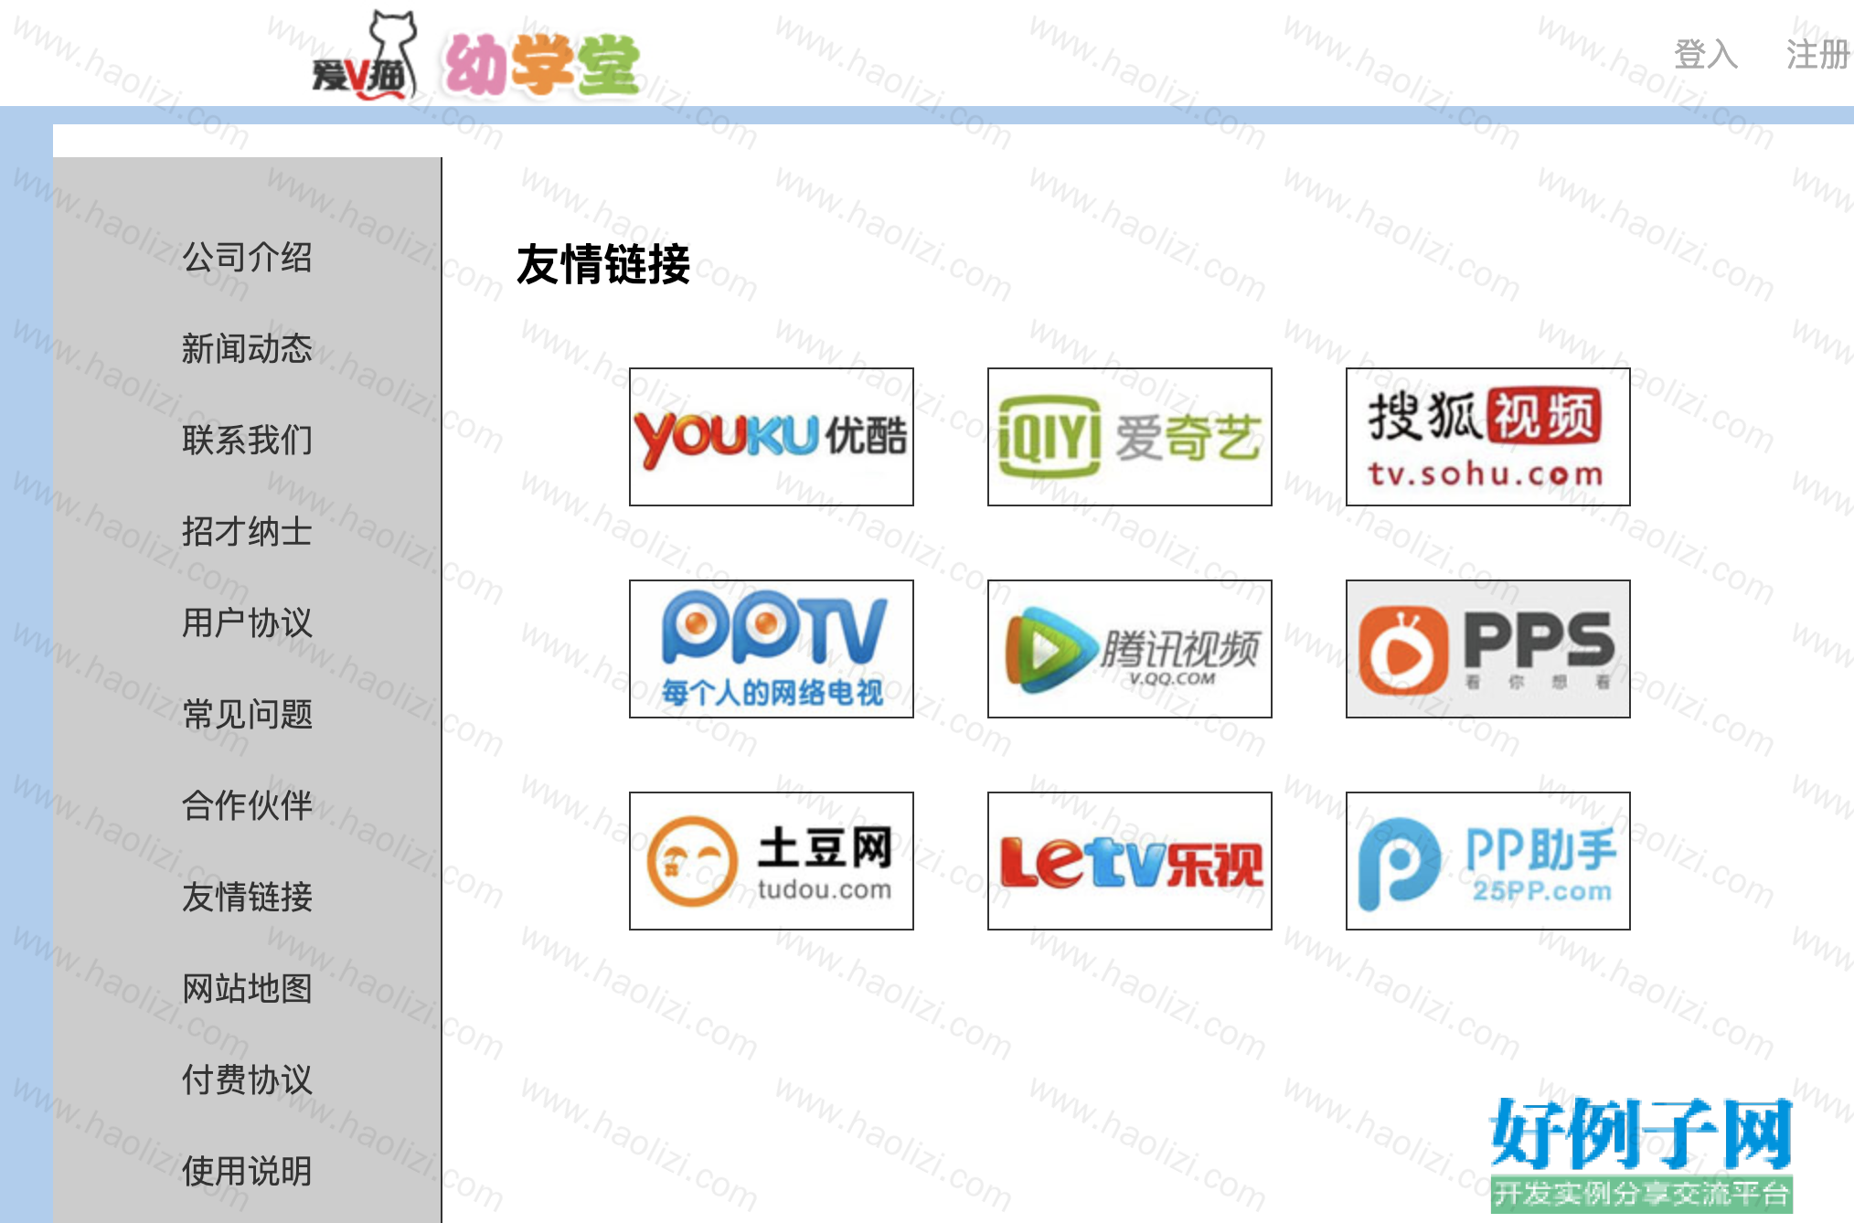Open 网站地图 site map
The height and width of the screenshot is (1223, 1854).
click(247, 988)
